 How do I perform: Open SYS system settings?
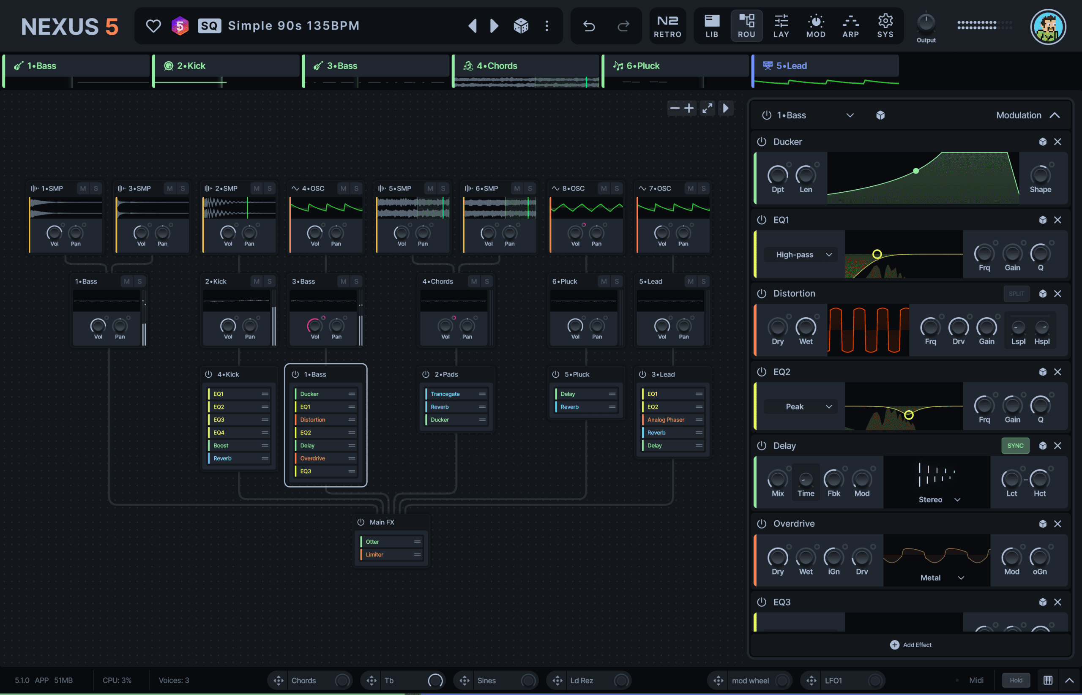coord(885,26)
